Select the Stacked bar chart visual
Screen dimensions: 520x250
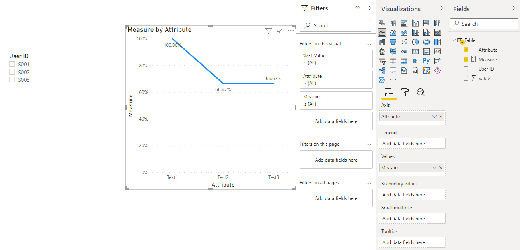(x=382, y=23)
